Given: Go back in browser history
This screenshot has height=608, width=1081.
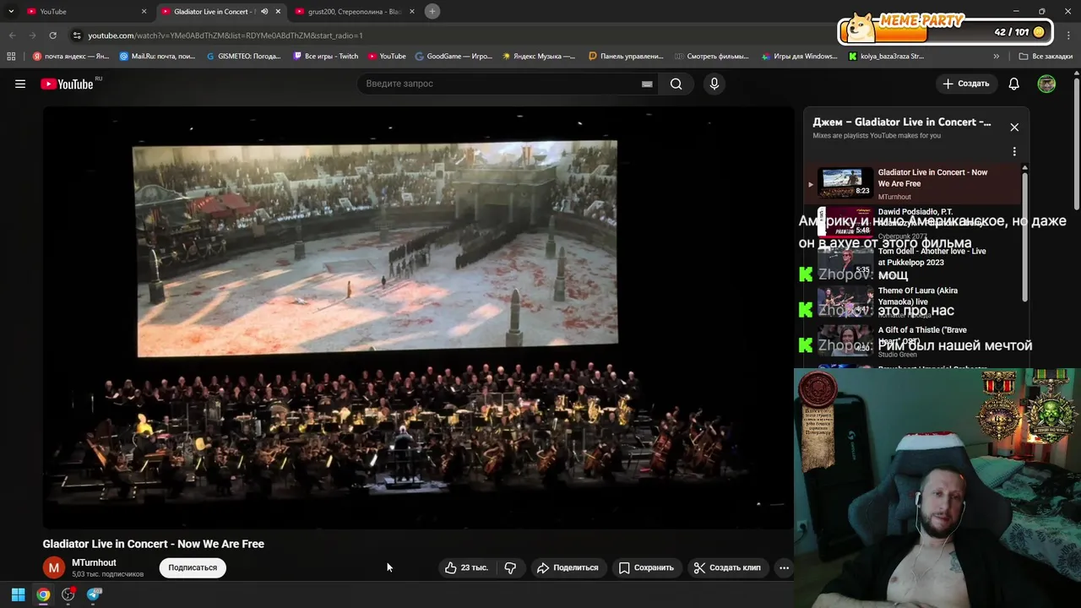Looking at the screenshot, I should click(x=13, y=35).
